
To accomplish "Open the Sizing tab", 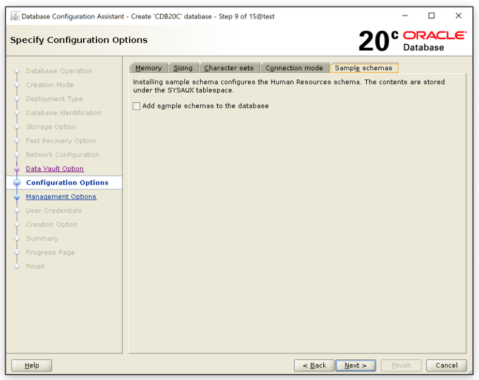I will coord(183,68).
